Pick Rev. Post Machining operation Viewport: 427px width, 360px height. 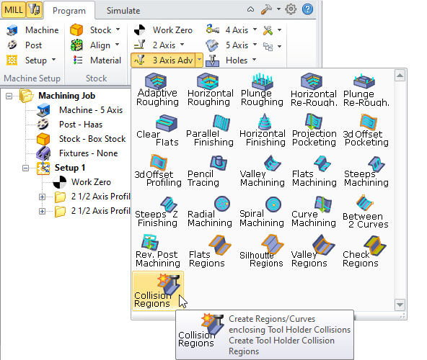click(x=157, y=251)
